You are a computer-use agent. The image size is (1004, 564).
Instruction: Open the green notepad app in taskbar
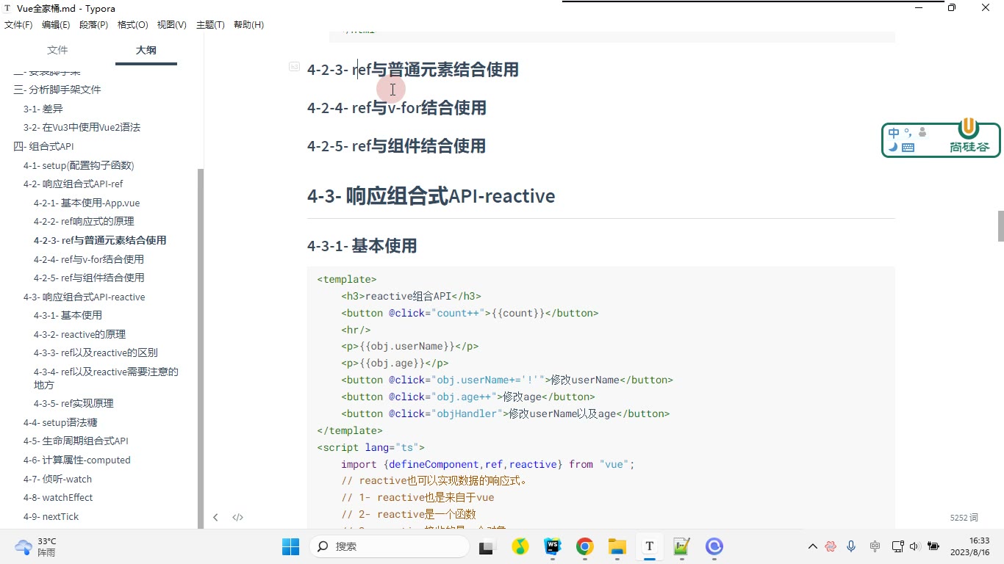point(681,546)
